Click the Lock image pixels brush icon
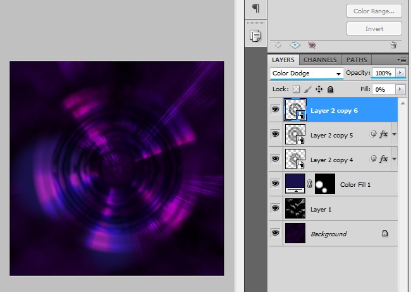Image resolution: width=411 pixels, height=292 pixels. point(307,90)
